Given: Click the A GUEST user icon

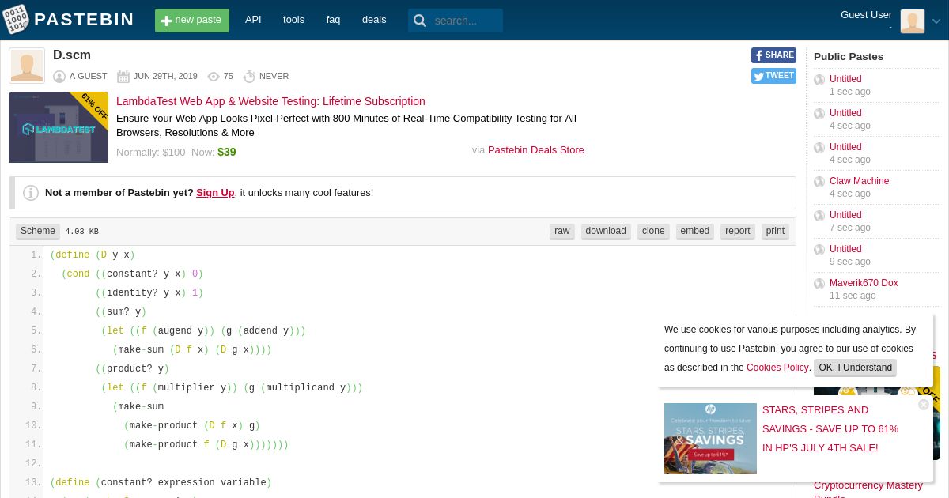Looking at the screenshot, I should (59, 77).
